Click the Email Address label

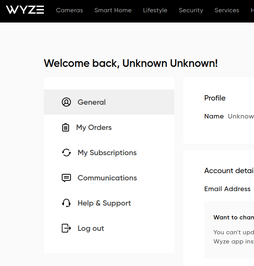[227, 189]
